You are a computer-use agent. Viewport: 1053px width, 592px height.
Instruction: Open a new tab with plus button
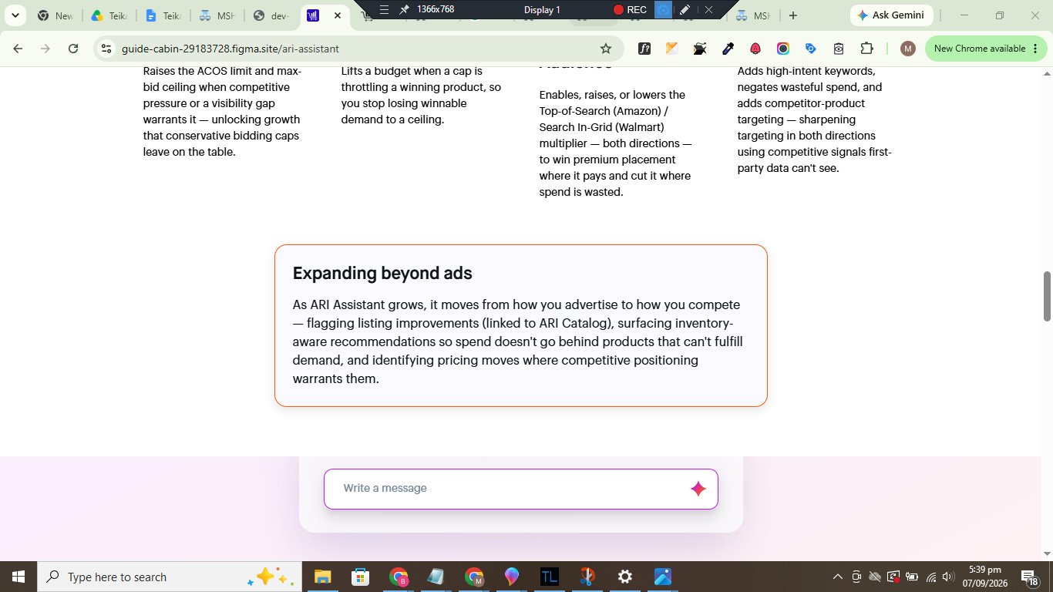pos(793,15)
